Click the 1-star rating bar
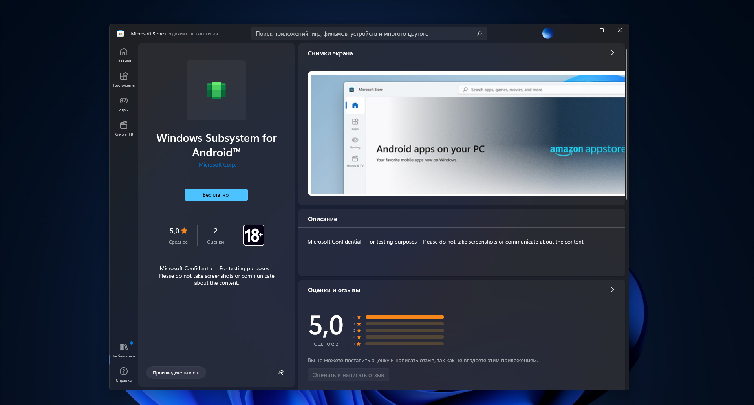Viewport: 754px width, 405px height. click(x=404, y=344)
